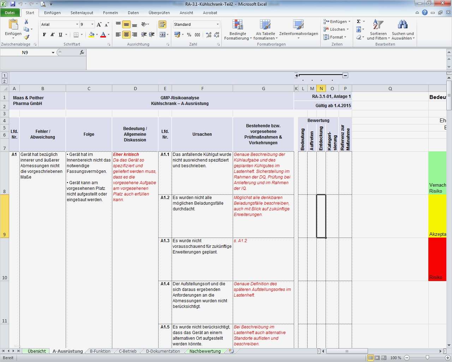Expand the Zahlenformat dropdown showing Standard
The width and height of the screenshot is (452, 362).
click(218, 24)
